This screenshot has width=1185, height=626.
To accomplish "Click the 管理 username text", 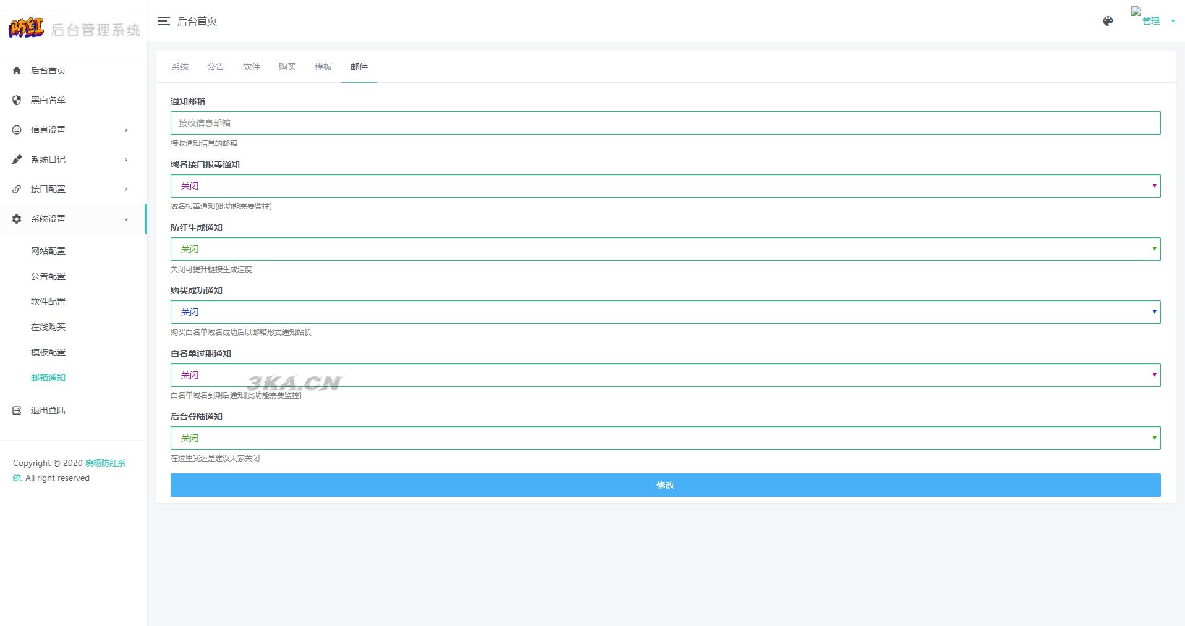I will [1151, 21].
